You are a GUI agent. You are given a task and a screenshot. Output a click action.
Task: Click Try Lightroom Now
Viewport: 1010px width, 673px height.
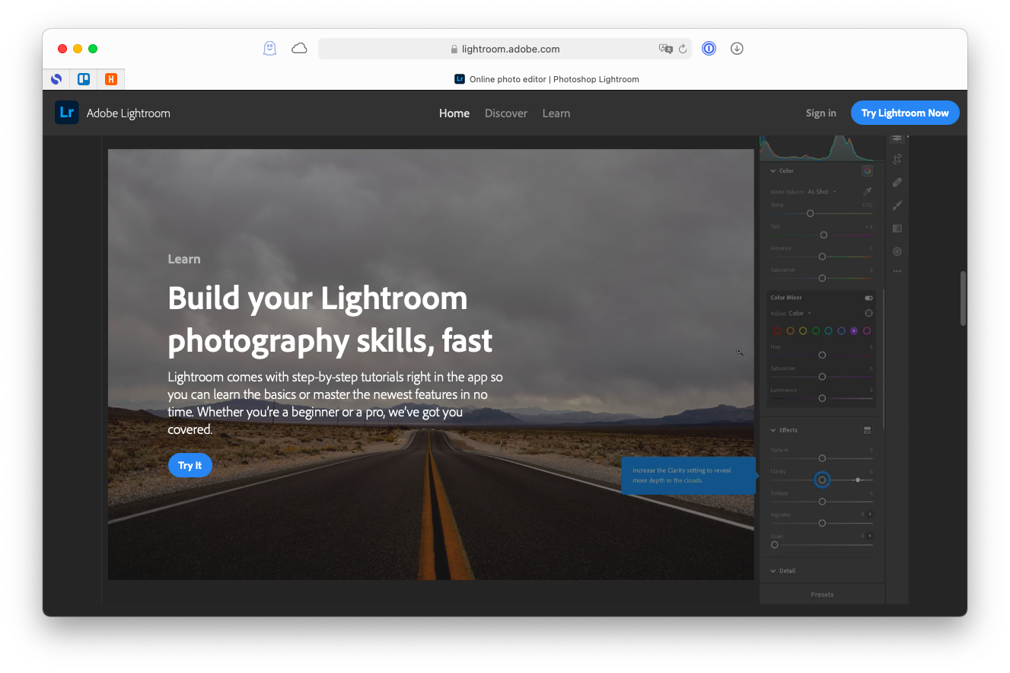905,112
